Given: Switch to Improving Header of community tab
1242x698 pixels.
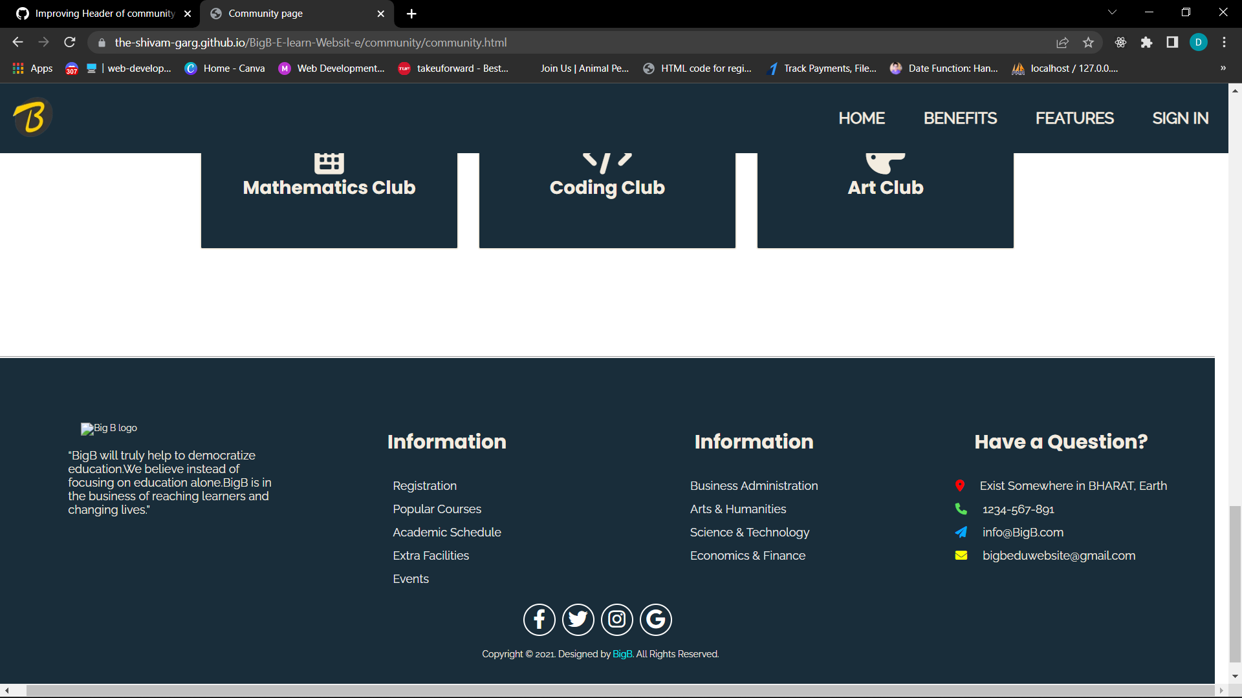Looking at the screenshot, I should click(103, 14).
